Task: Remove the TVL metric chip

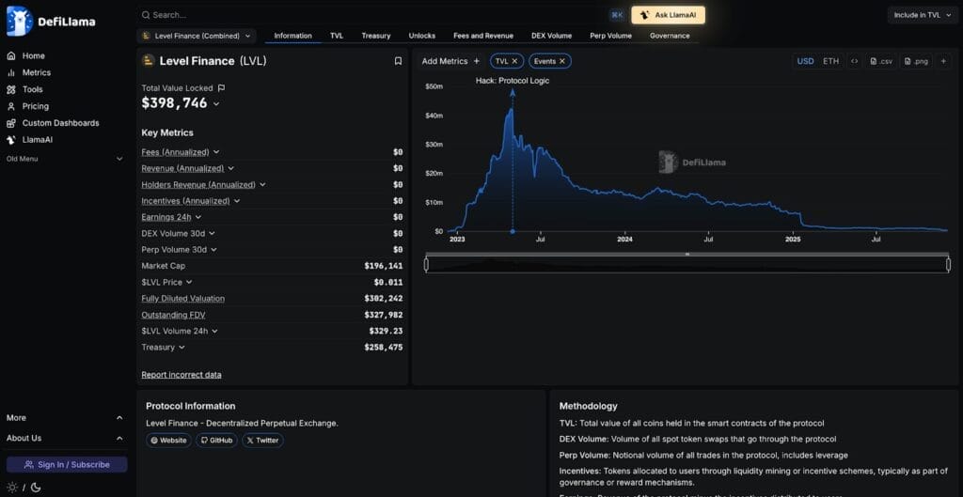Action: click(514, 61)
